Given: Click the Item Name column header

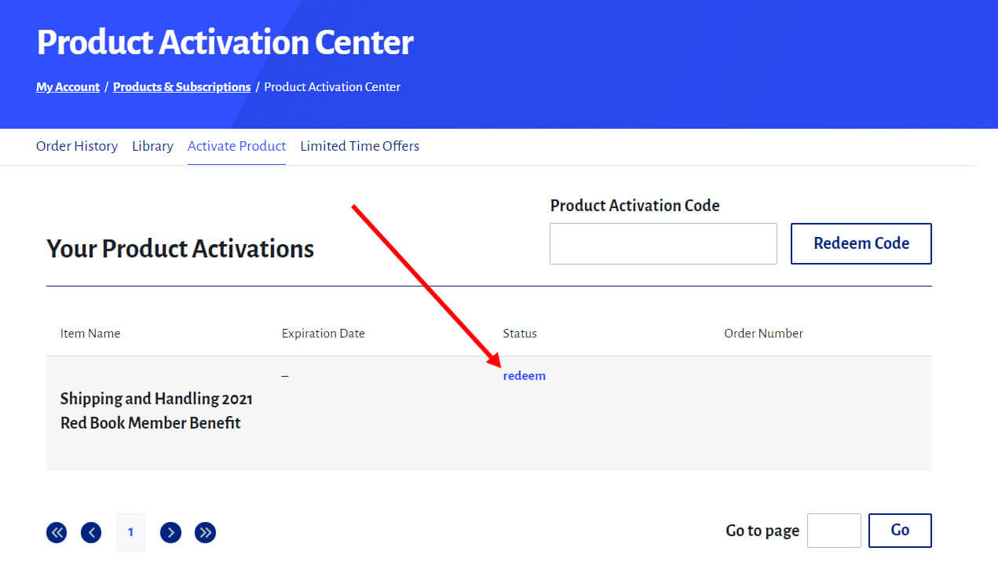Looking at the screenshot, I should pos(90,334).
